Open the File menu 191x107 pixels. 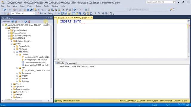coord(3,6)
